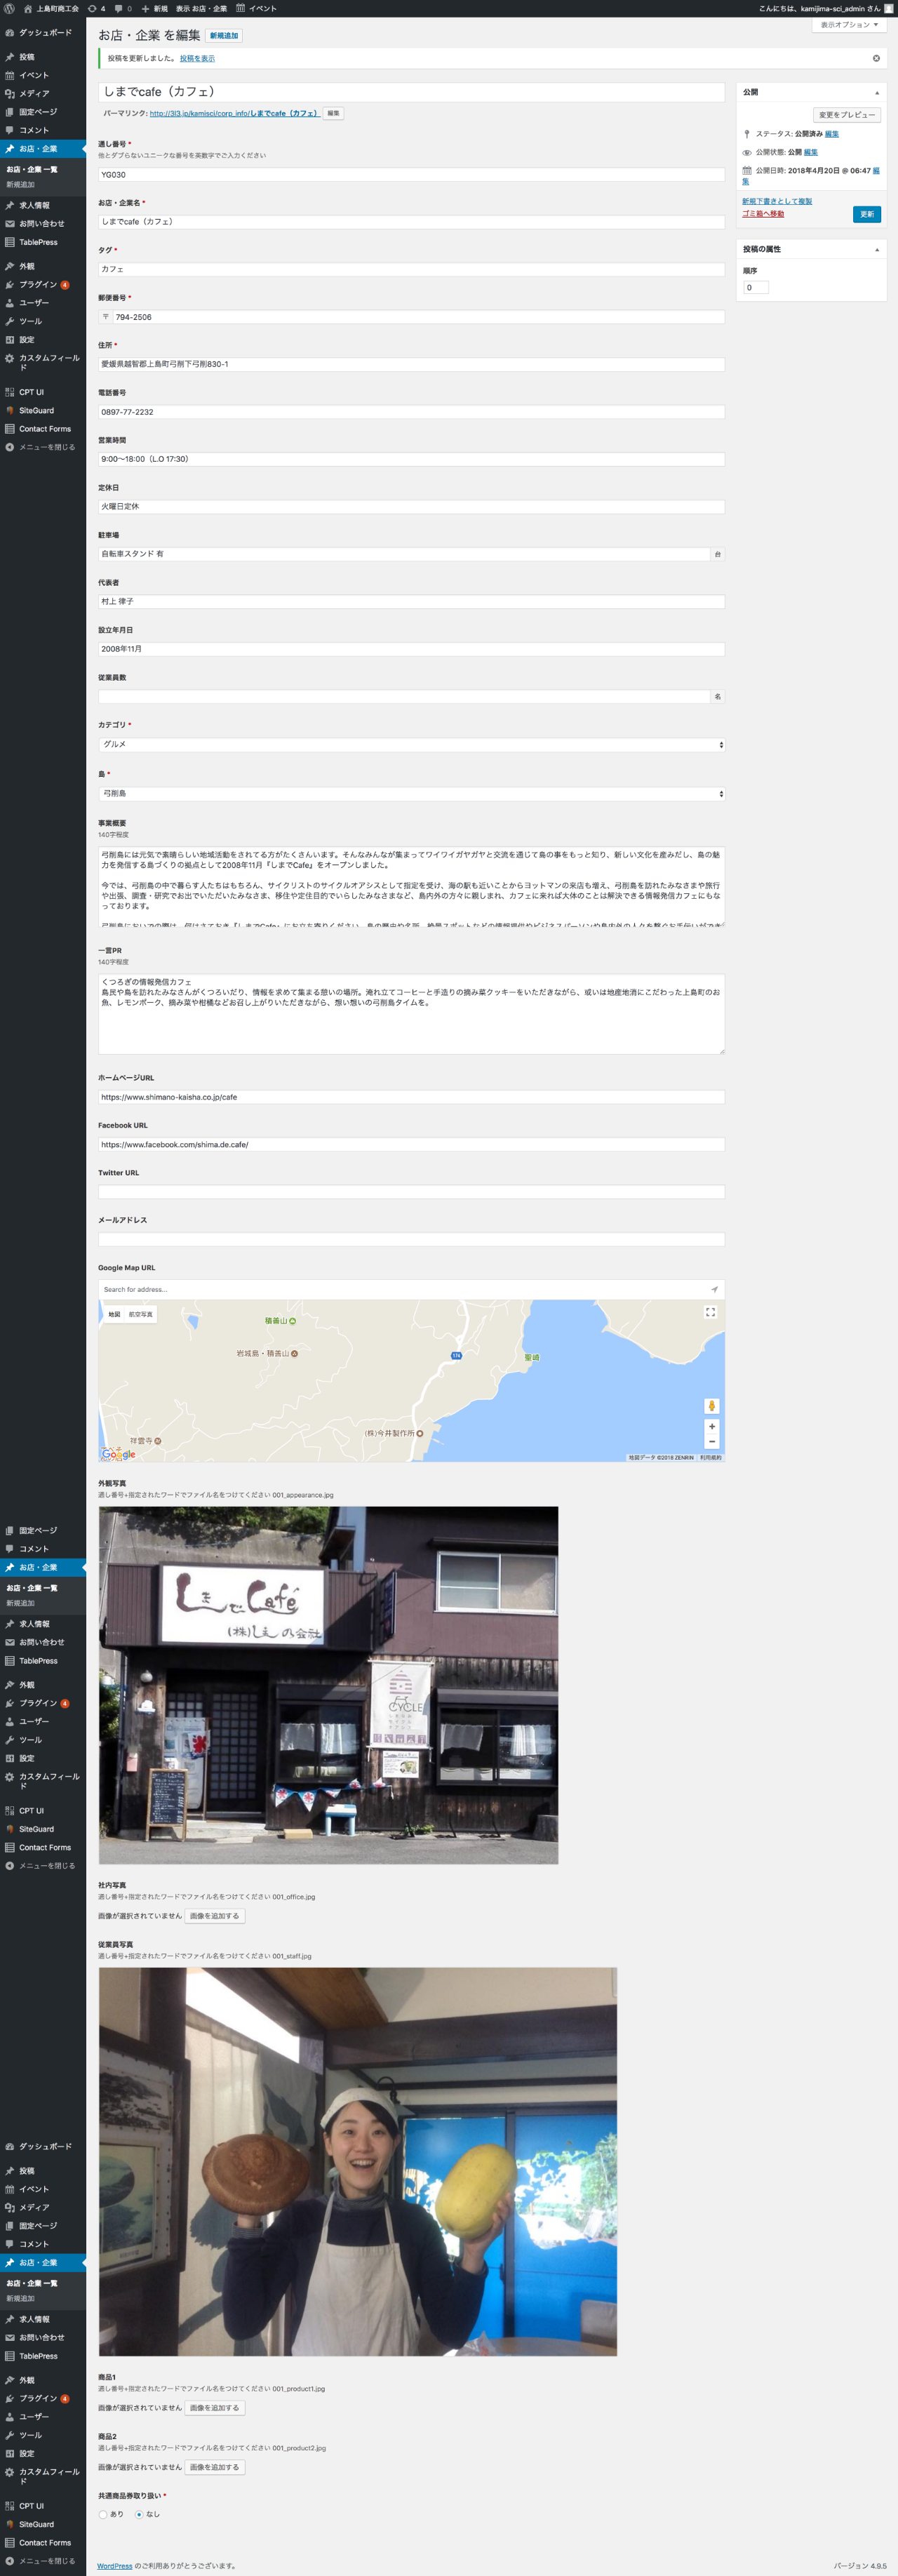Click the map locate arrow icon

[x=714, y=1290]
